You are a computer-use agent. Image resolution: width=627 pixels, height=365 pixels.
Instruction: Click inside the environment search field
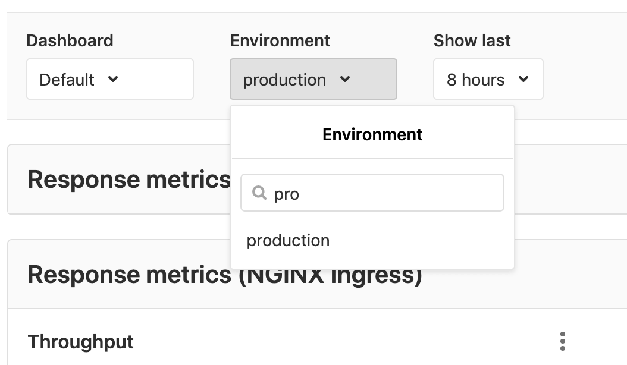pos(372,192)
